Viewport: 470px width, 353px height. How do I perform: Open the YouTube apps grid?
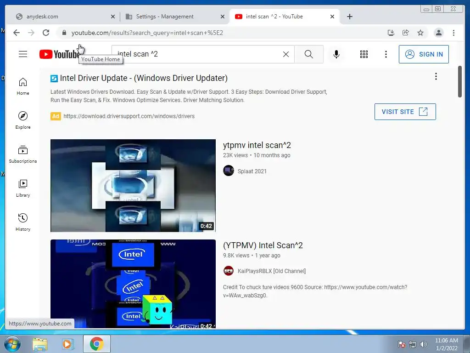point(364,54)
